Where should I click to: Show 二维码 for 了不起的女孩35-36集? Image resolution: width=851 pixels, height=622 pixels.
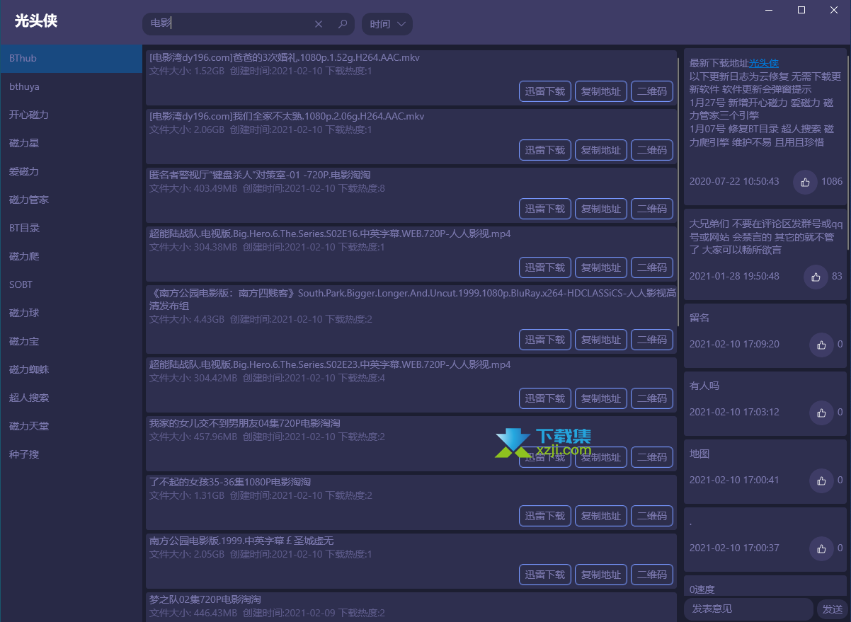pyautogui.click(x=652, y=516)
